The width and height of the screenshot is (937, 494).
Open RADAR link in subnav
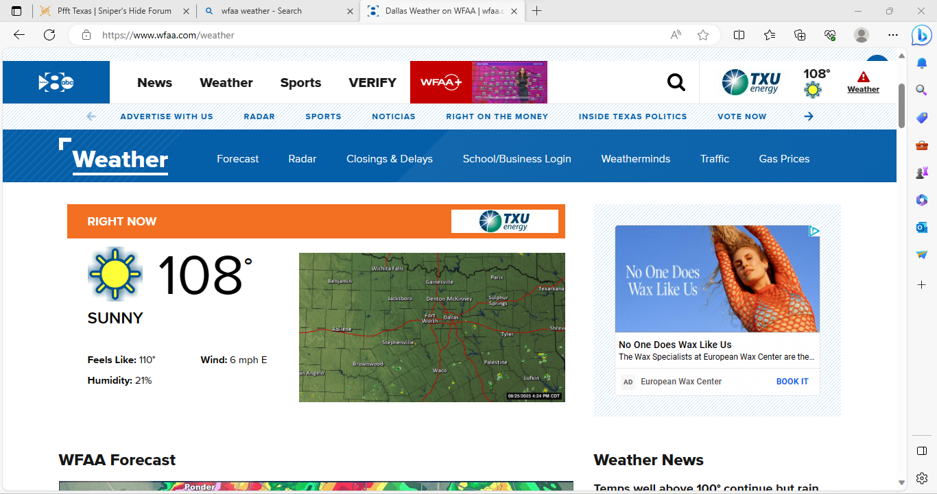pyautogui.click(x=259, y=116)
